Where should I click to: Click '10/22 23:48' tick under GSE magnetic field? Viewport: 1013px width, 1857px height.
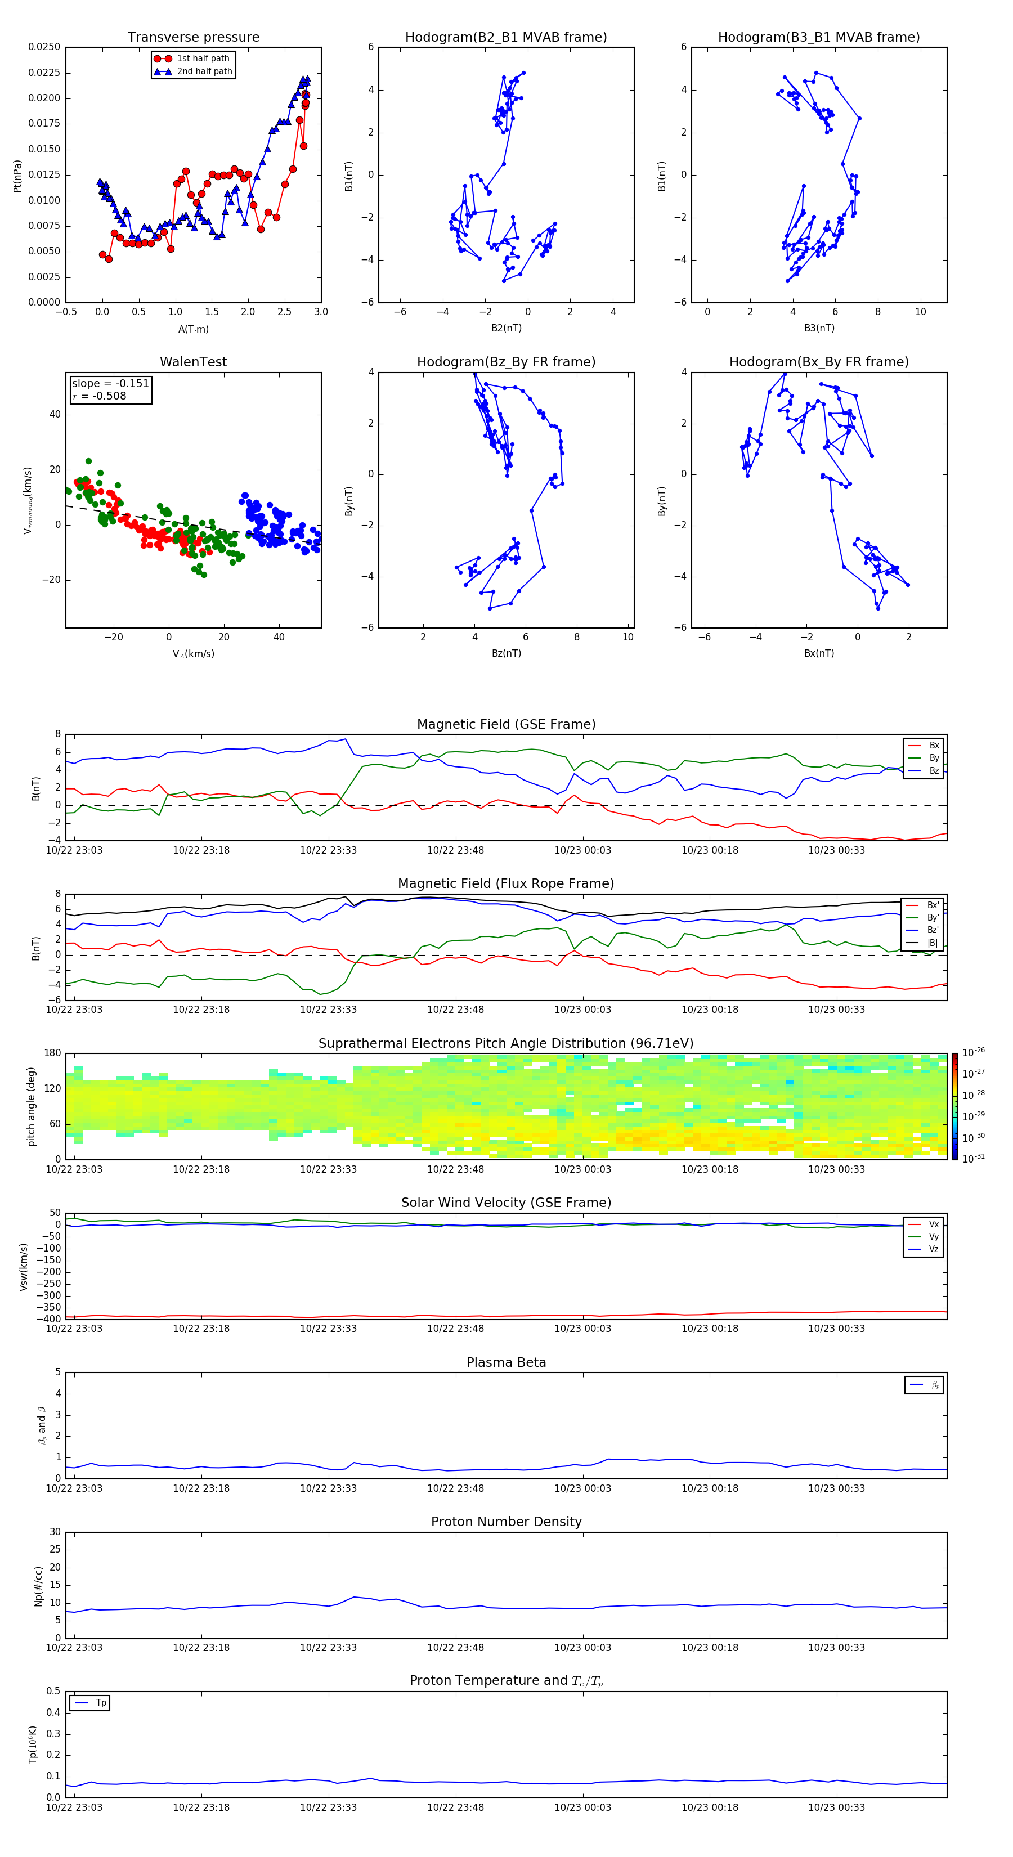tap(456, 850)
